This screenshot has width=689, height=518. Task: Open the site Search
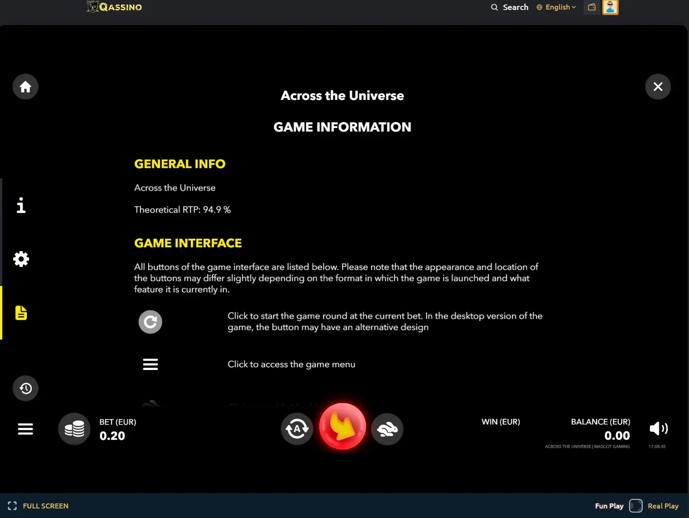(x=510, y=7)
